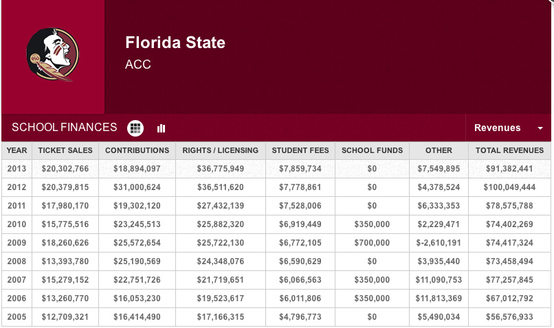Switch to table grid view icon
Image resolution: width=554 pixels, height=328 pixels.
pyautogui.click(x=135, y=128)
